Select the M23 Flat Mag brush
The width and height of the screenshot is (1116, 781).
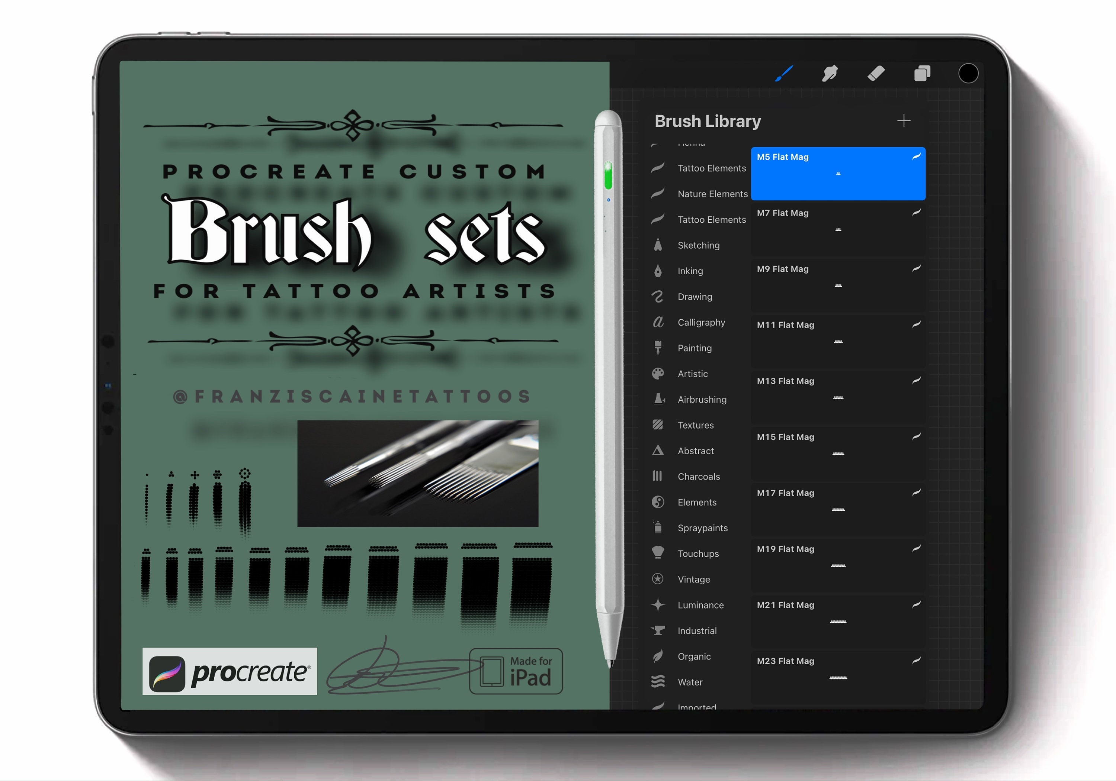pyautogui.click(x=838, y=678)
